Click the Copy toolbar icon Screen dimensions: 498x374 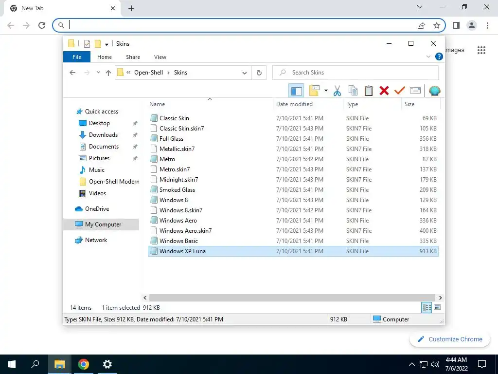click(x=353, y=91)
